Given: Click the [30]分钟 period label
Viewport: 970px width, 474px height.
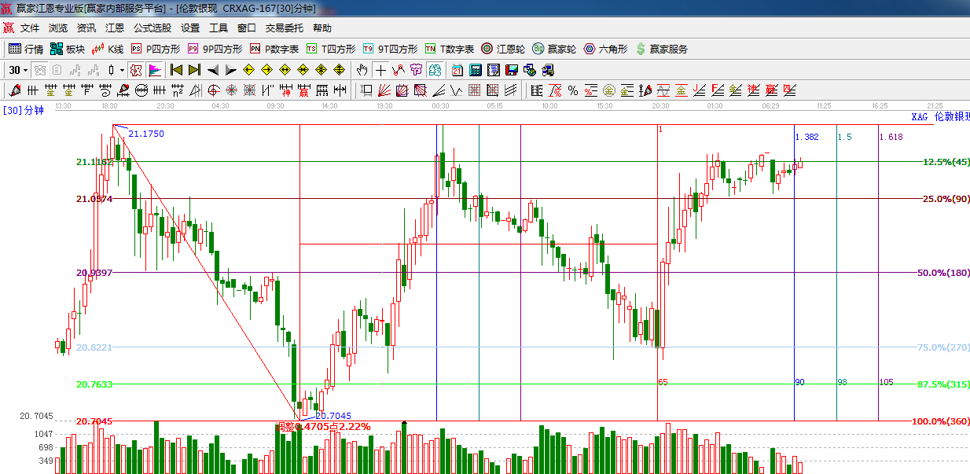Looking at the screenshot, I should point(23,110).
